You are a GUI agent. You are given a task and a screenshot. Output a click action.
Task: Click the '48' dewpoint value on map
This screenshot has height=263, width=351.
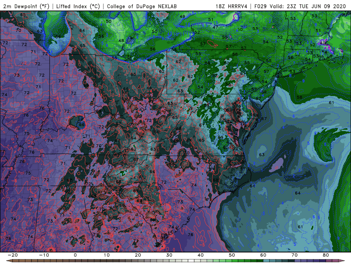click(x=121, y=41)
